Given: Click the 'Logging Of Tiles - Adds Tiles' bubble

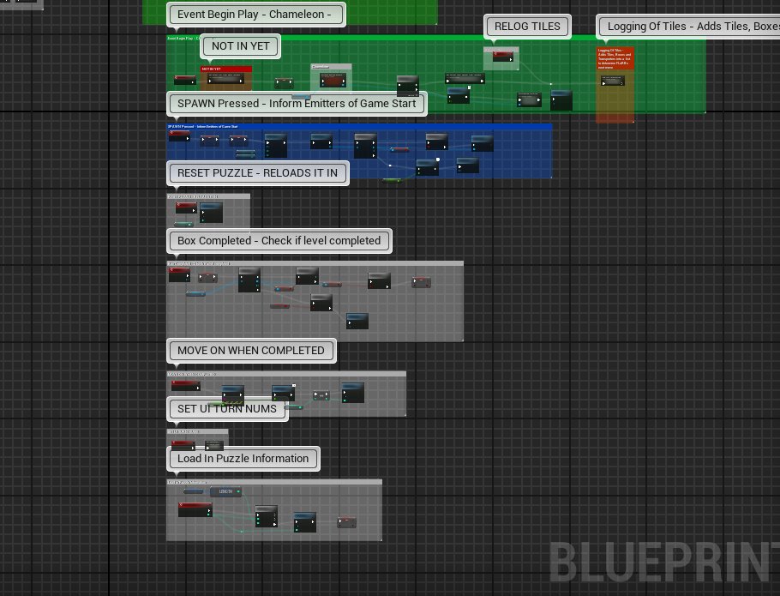Looking at the screenshot, I should (x=688, y=27).
